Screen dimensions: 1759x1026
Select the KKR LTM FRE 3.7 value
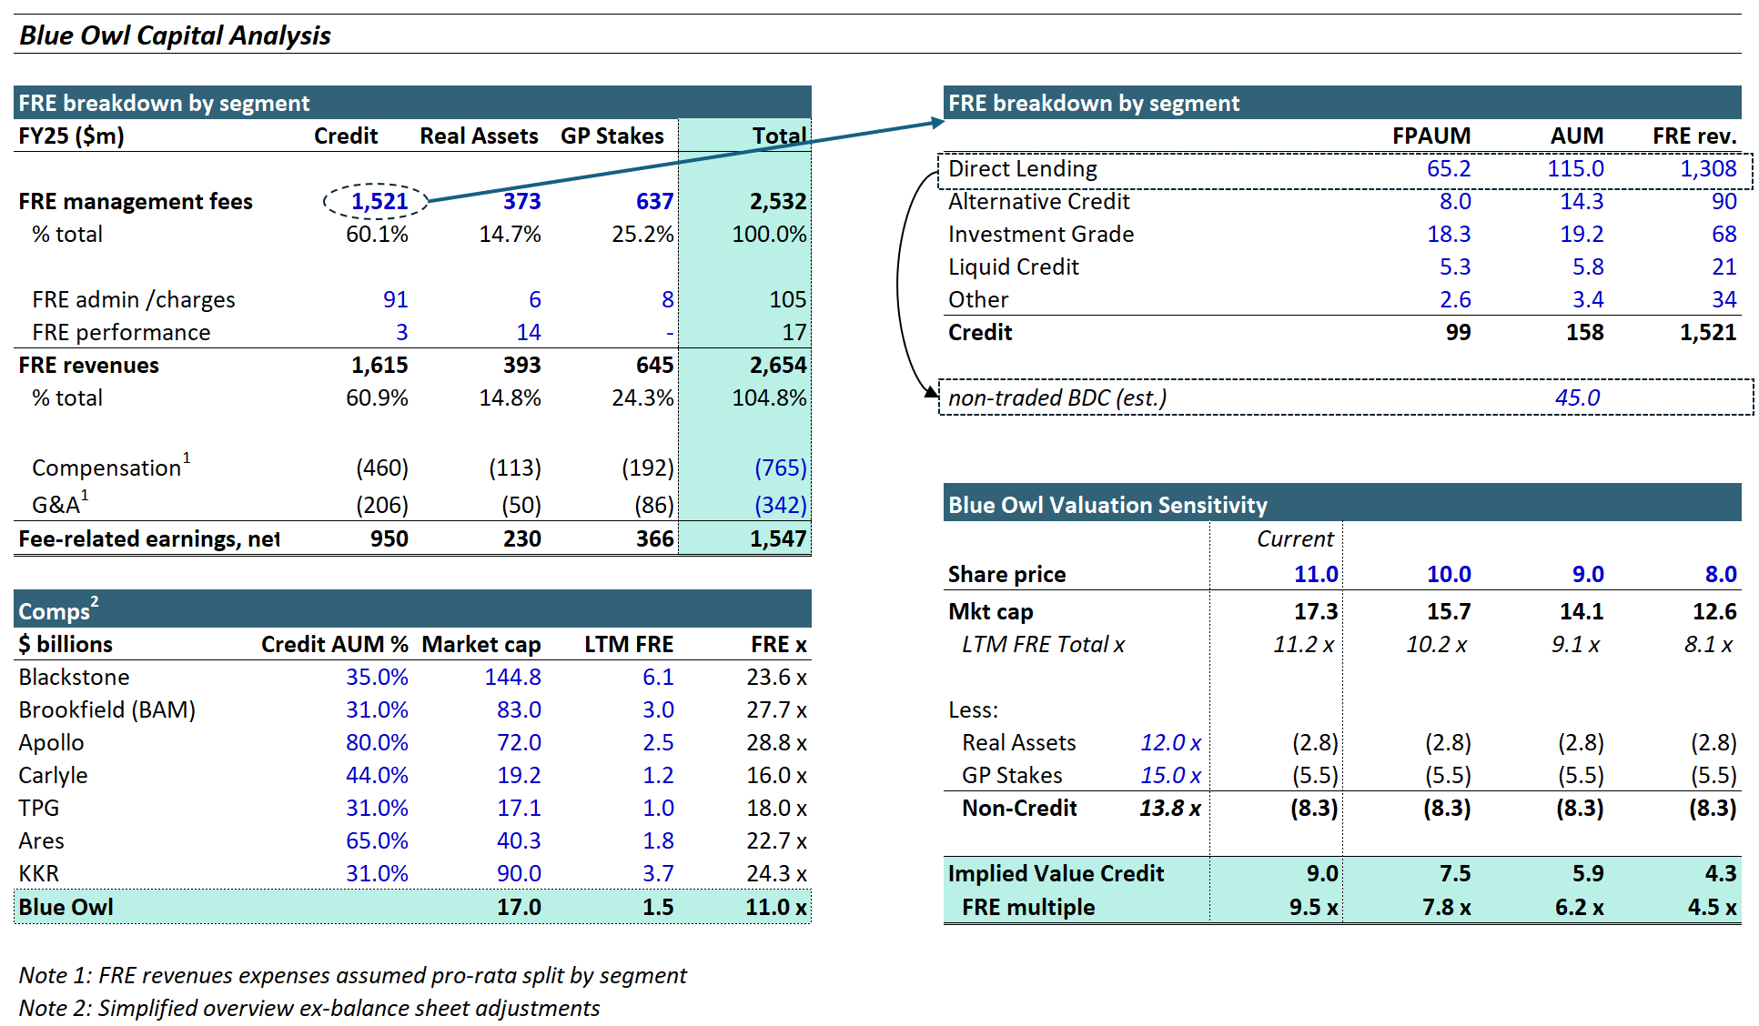pyautogui.click(x=657, y=874)
